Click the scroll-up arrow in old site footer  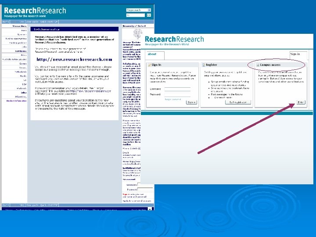coord(150,209)
